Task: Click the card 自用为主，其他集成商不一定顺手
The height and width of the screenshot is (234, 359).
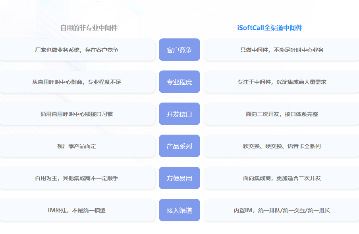Action: (77, 178)
